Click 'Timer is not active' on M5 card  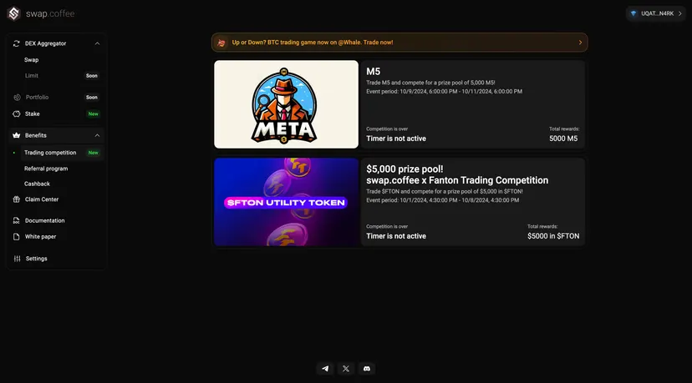pyautogui.click(x=396, y=139)
